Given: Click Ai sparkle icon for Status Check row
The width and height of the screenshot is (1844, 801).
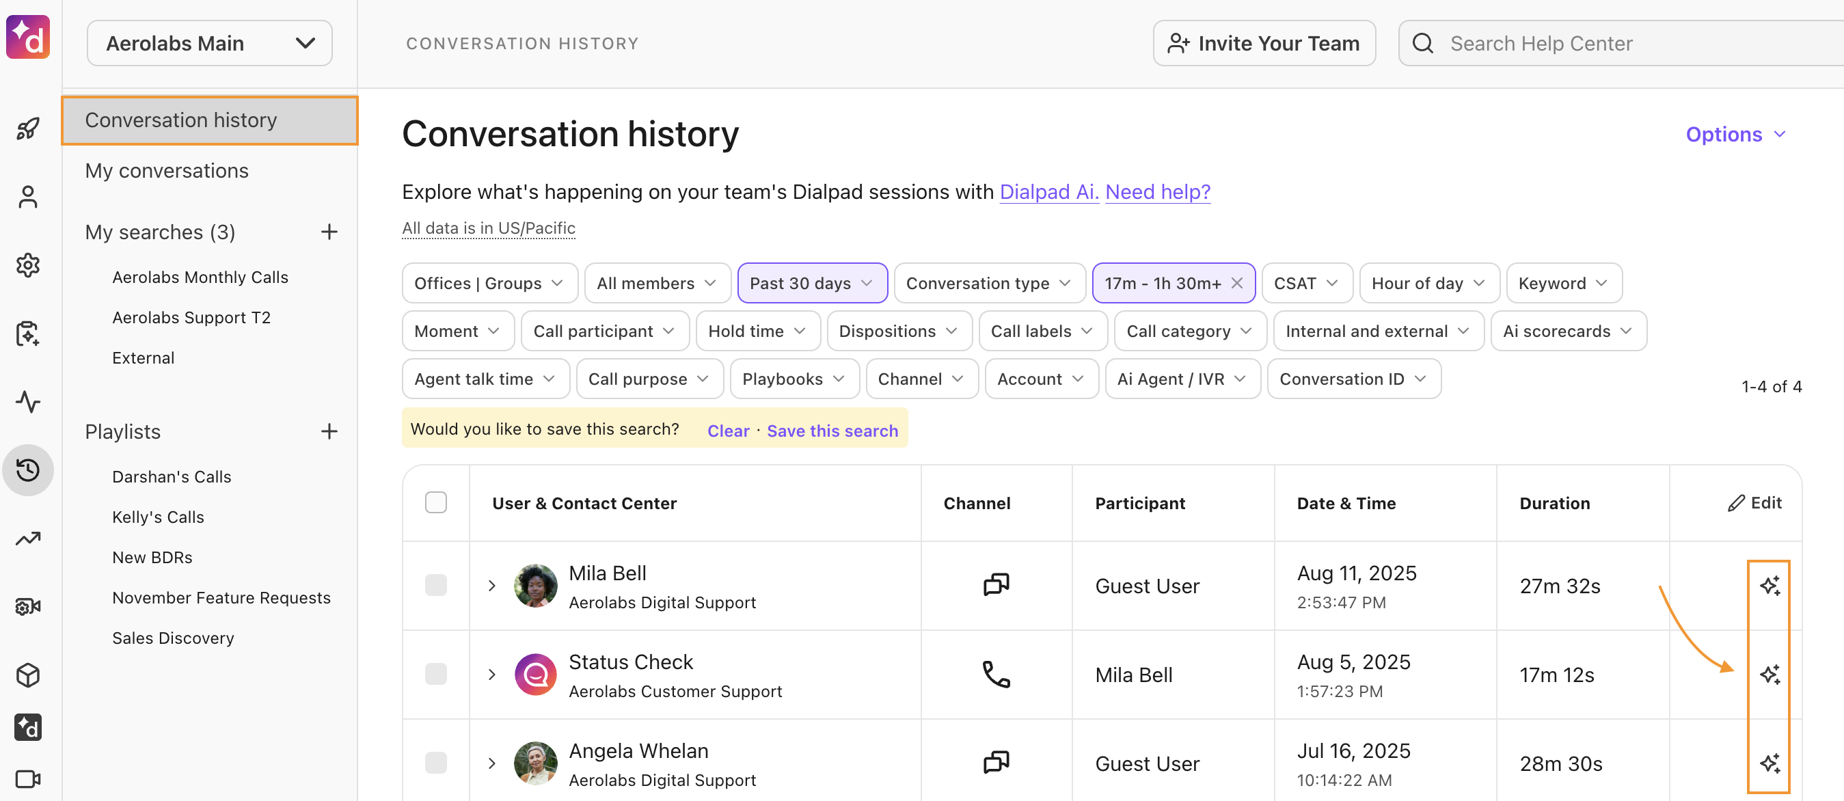Looking at the screenshot, I should (1770, 675).
